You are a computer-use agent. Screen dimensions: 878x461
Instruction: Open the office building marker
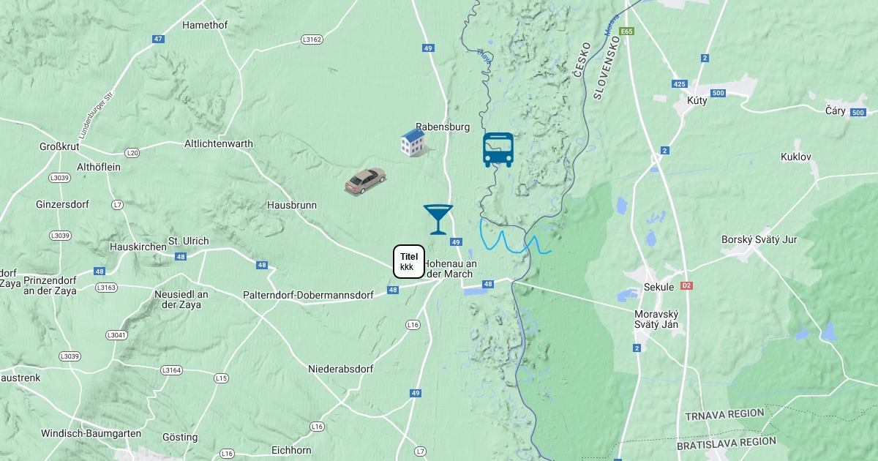[x=415, y=142]
